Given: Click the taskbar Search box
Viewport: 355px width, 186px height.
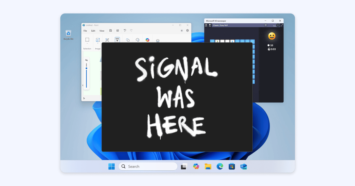Looking at the screenshot, I should 148,167.
